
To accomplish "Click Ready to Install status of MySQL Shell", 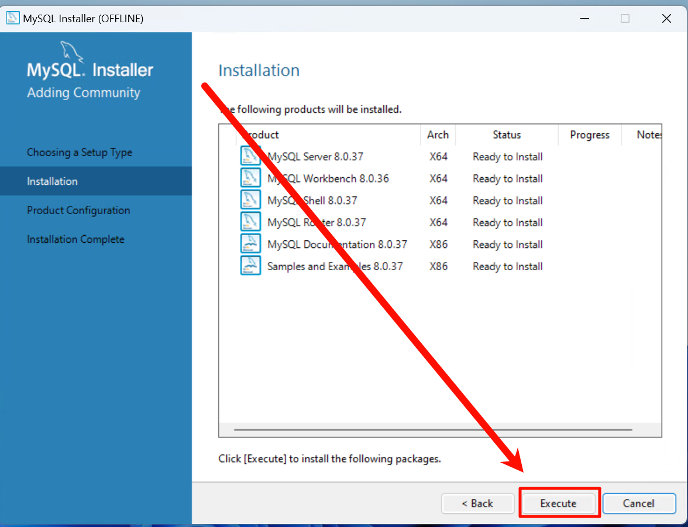I will coord(508,201).
